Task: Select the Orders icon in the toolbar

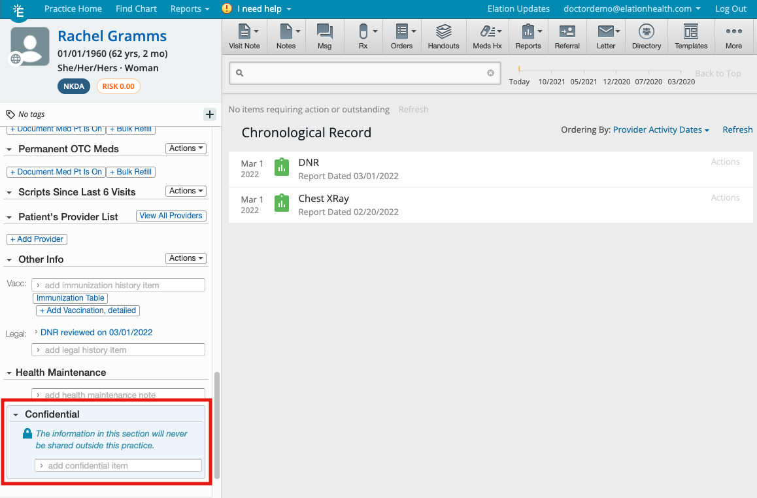Action: tap(402, 36)
